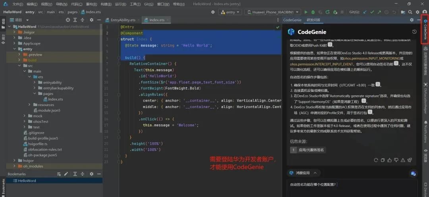Report answer with warning triangle icon
This screenshot has height=197, width=429.
(403, 160)
